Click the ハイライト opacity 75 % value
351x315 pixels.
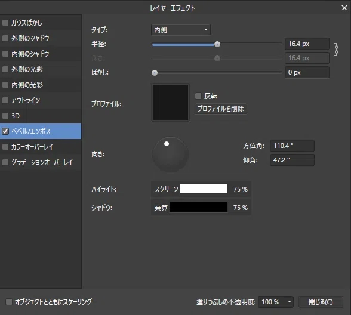241,189
